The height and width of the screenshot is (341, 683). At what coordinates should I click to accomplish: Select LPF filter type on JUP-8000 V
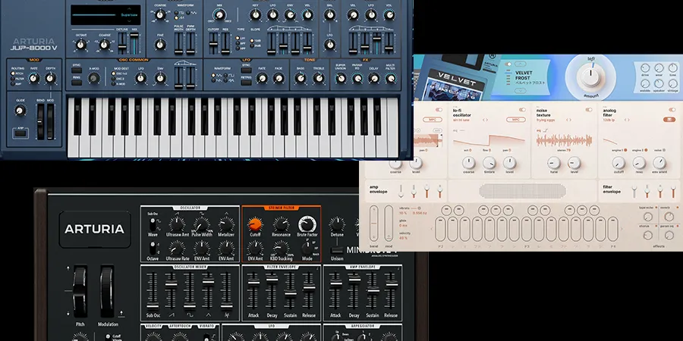(x=238, y=38)
